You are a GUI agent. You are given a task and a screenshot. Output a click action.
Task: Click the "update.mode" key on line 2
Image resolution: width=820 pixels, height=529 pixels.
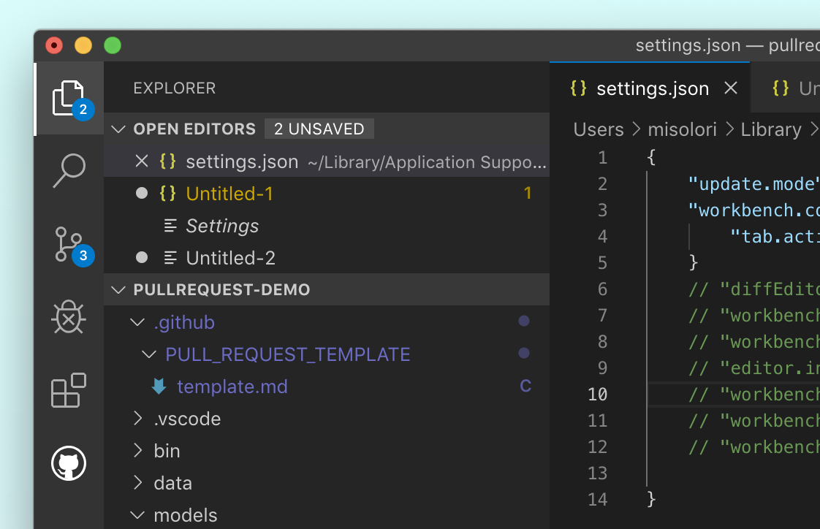tap(753, 184)
